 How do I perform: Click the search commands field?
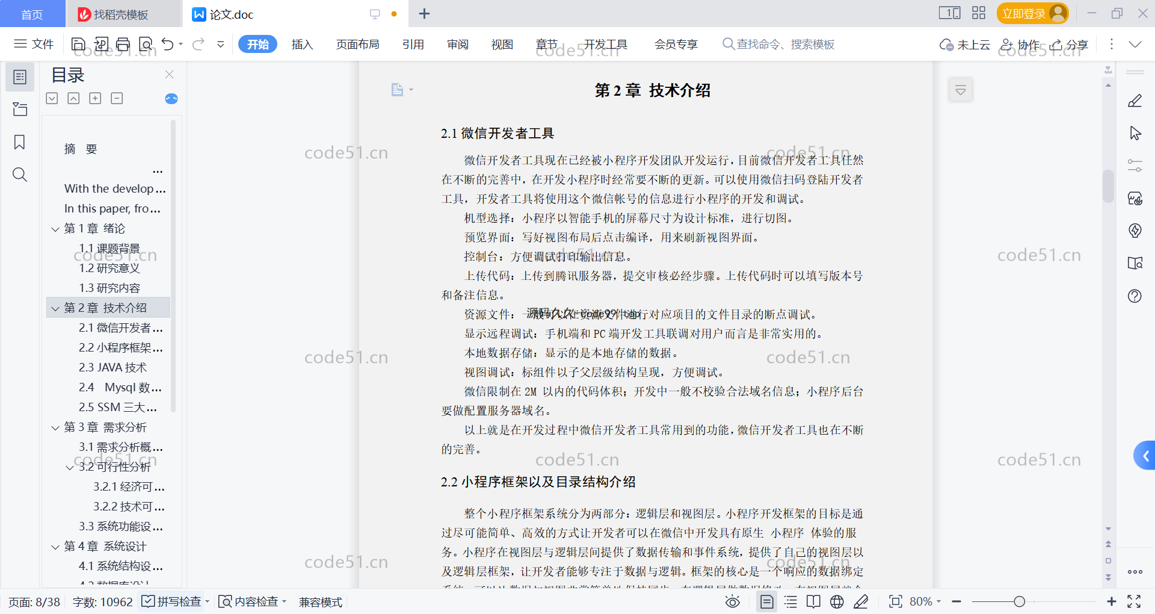(778, 44)
